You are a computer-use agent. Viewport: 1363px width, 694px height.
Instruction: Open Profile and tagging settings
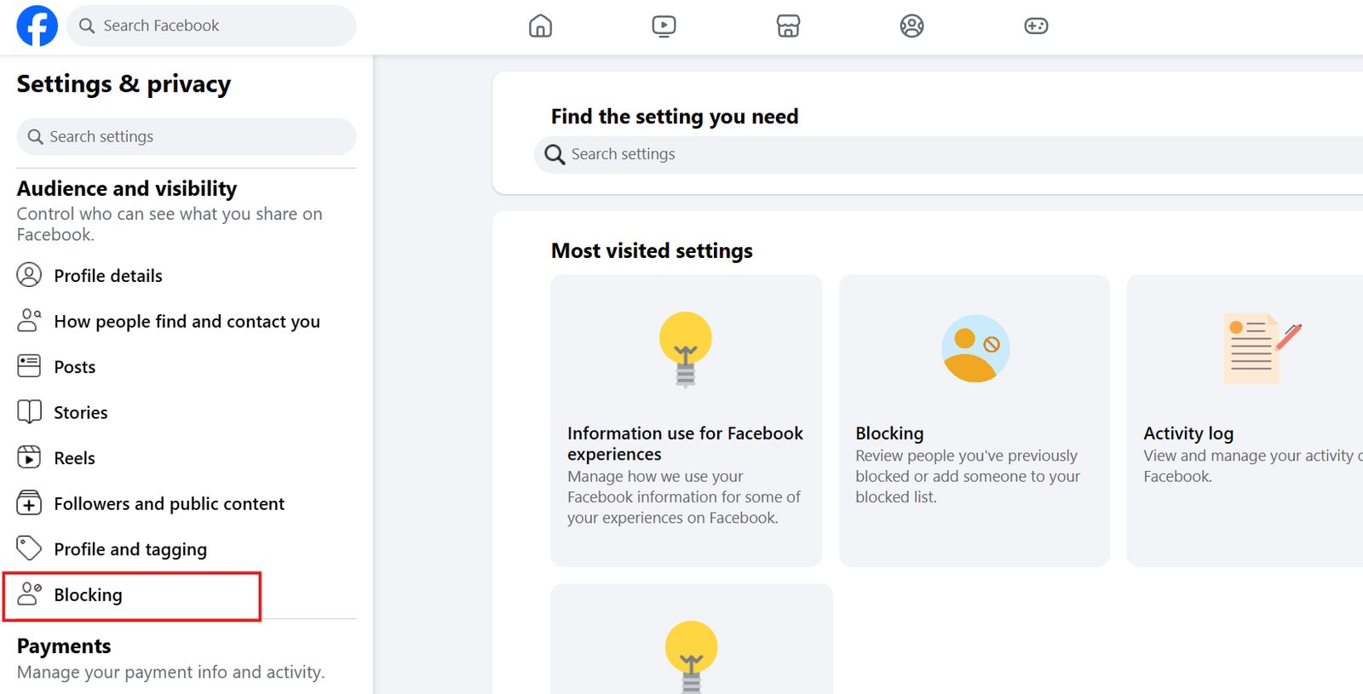(129, 549)
